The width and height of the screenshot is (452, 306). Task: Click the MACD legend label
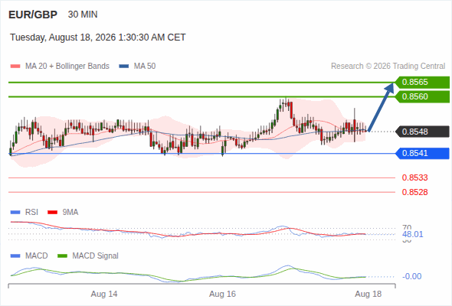point(37,256)
